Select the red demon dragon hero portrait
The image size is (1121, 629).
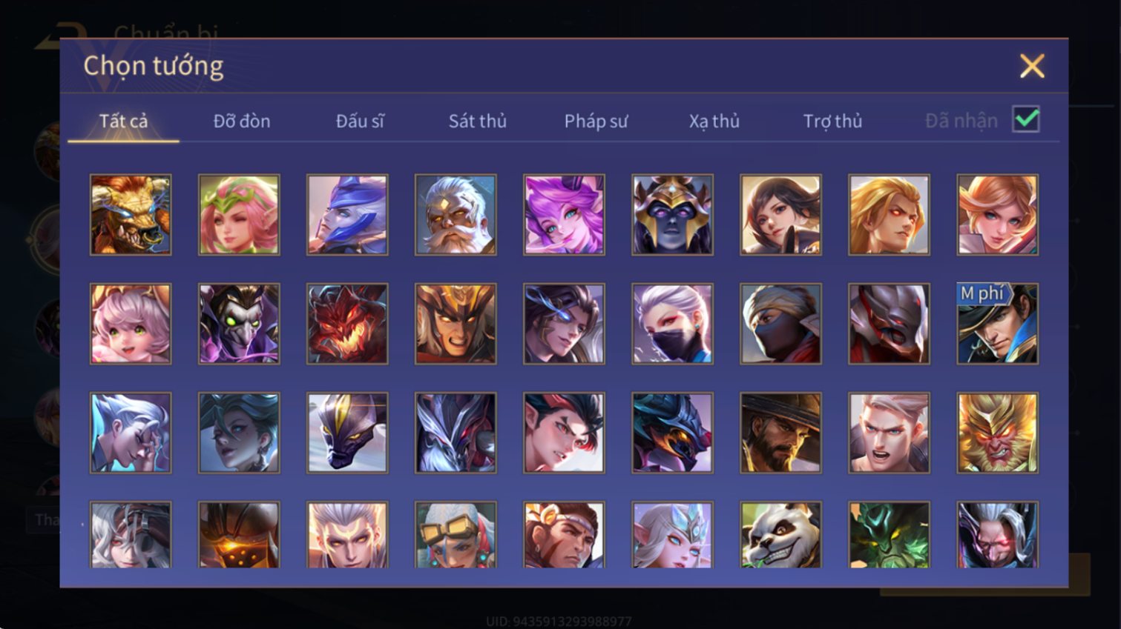point(347,324)
